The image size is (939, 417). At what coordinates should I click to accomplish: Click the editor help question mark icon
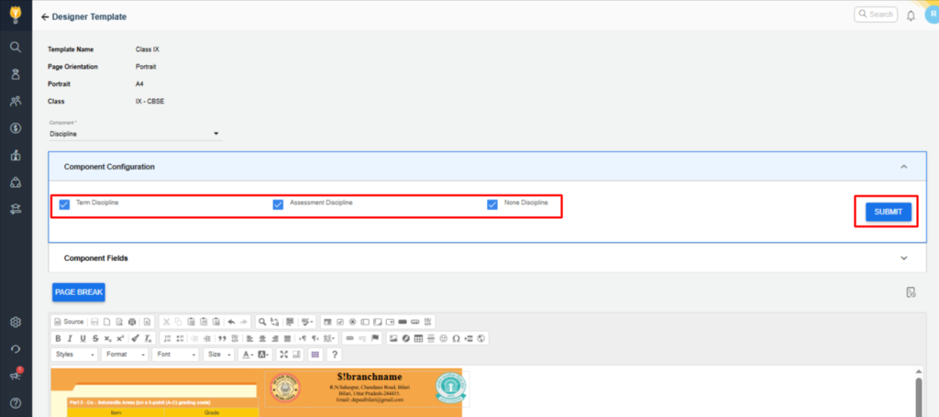(335, 355)
